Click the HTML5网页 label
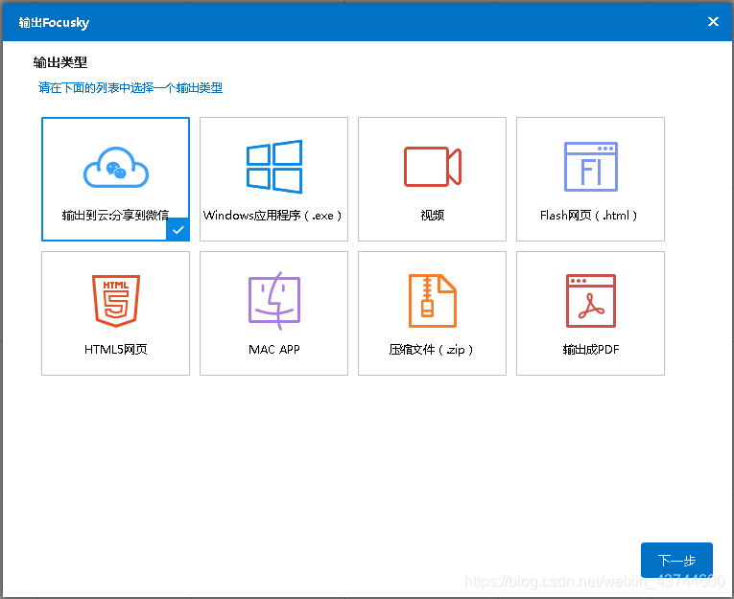 (116, 349)
